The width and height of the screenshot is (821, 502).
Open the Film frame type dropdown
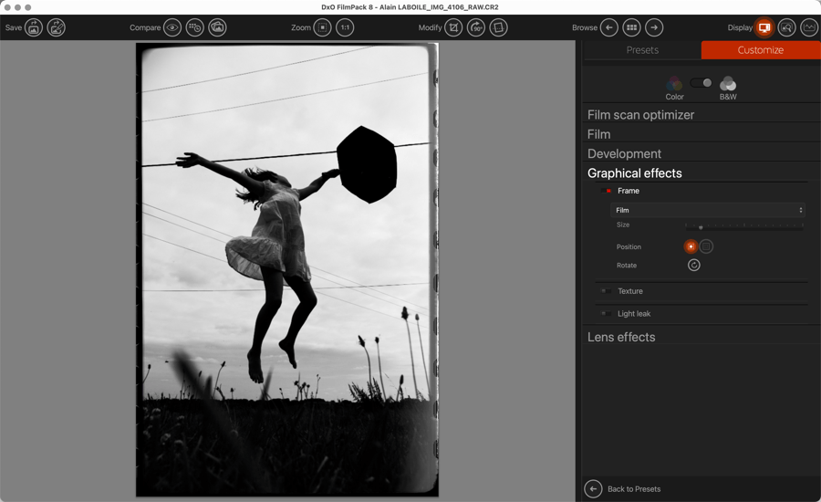tap(708, 211)
